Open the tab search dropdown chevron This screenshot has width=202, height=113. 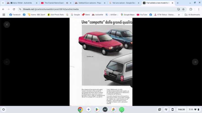3,3
